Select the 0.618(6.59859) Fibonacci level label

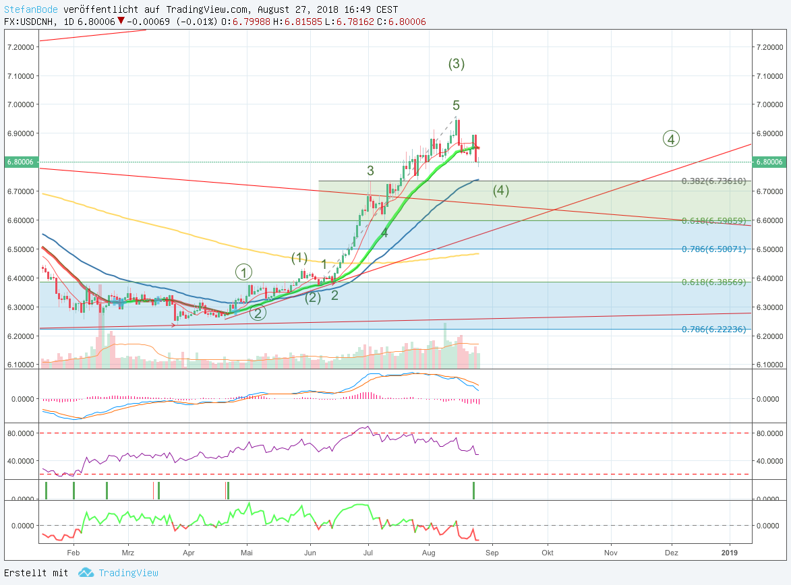click(713, 221)
